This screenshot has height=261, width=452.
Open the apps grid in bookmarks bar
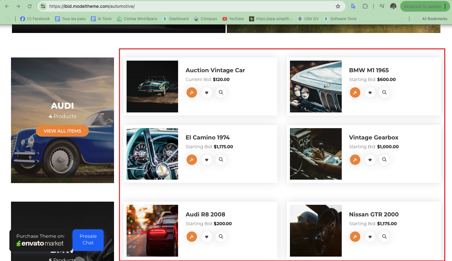pos(8,19)
